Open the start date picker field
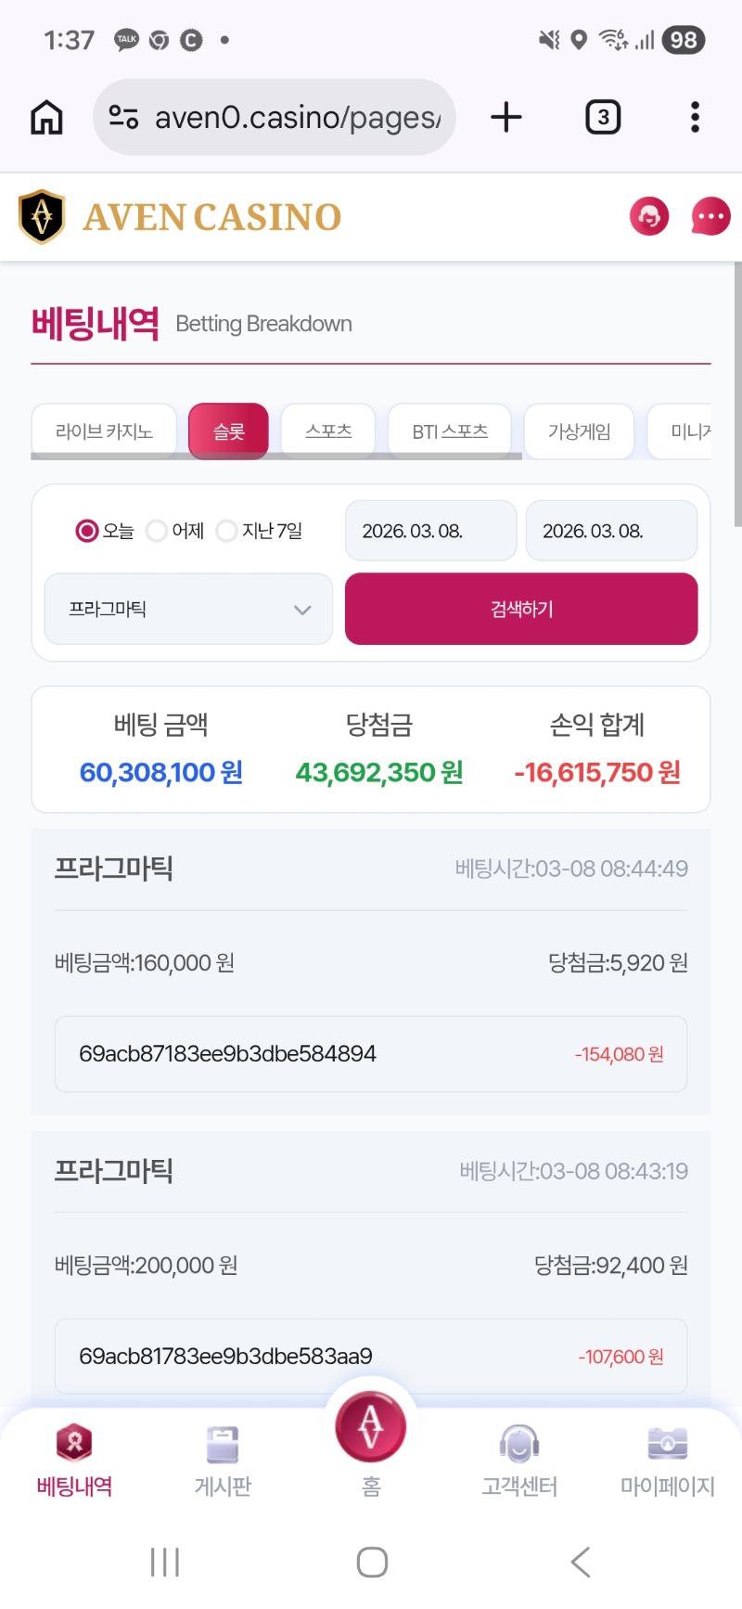742x1609 pixels. (430, 531)
